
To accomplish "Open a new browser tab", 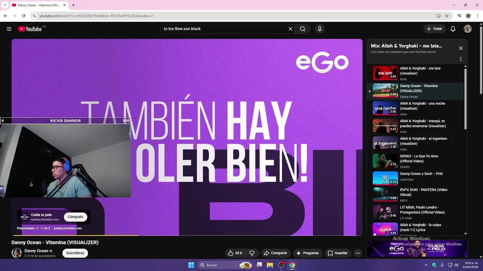I will tap(73, 5).
